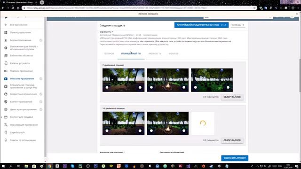
Task: Click the uploading placeholder in 10-inch row
Action: click(203, 123)
